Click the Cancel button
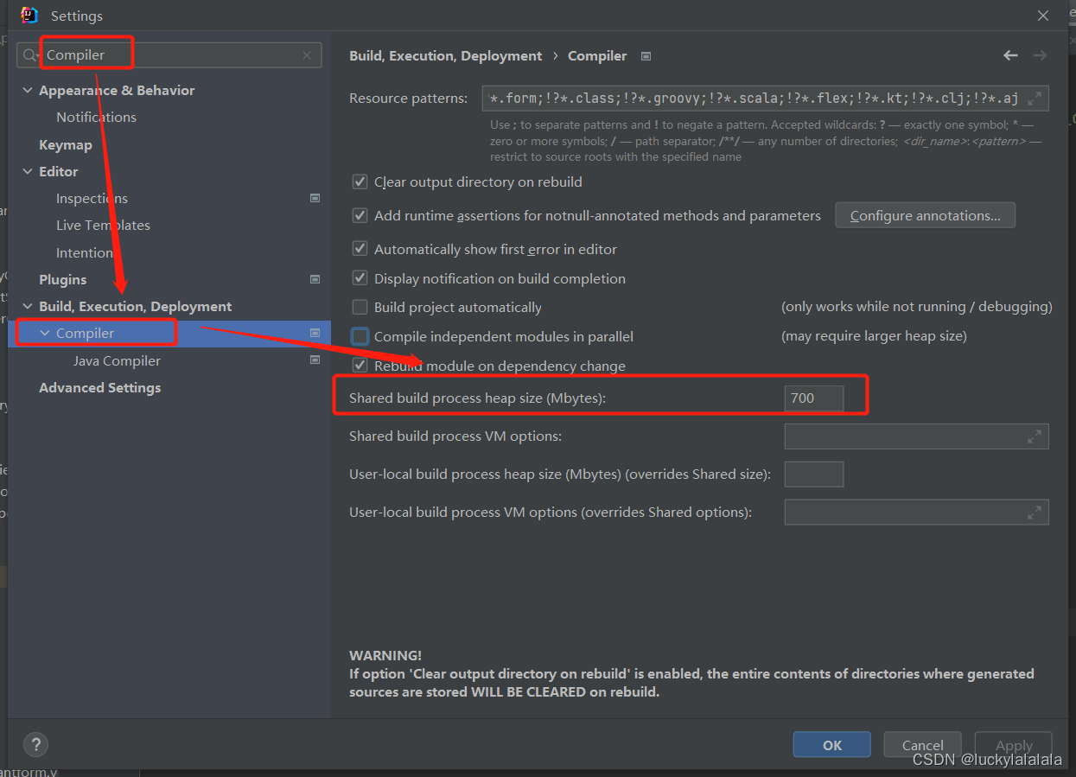Image resolution: width=1076 pixels, height=777 pixels. (923, 745)
